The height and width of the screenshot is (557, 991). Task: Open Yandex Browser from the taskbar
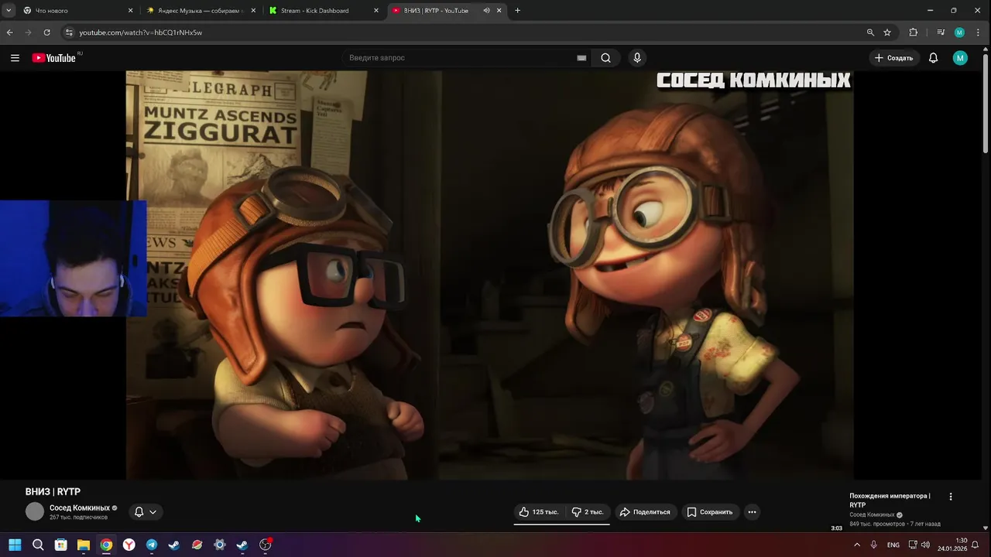(x=129, y=545)
